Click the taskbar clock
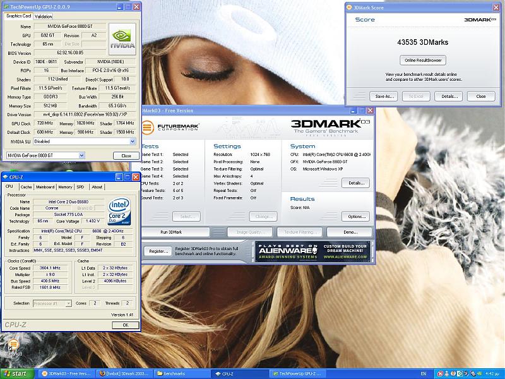Viewport: 505px width, 379px height. point(492,374)
